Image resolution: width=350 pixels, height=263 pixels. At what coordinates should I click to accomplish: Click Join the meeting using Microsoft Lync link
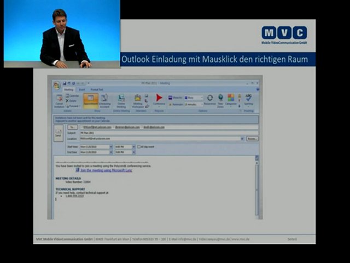click(x=103, y=170)
